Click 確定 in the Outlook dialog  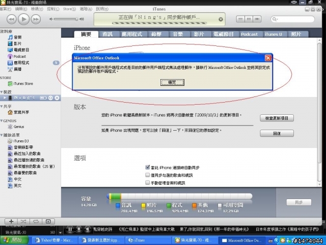click(x=172, y=82)
